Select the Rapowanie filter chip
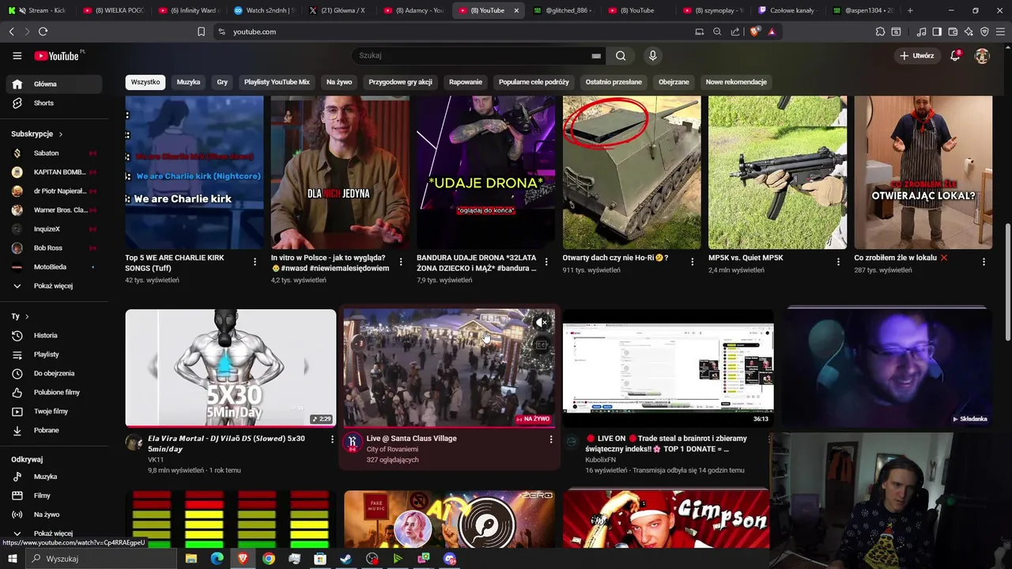 click(466, 82)
